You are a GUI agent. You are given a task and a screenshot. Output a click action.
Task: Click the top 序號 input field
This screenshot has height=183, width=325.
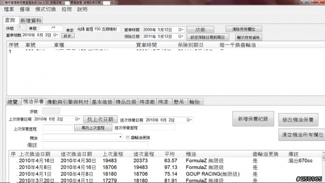22,27
